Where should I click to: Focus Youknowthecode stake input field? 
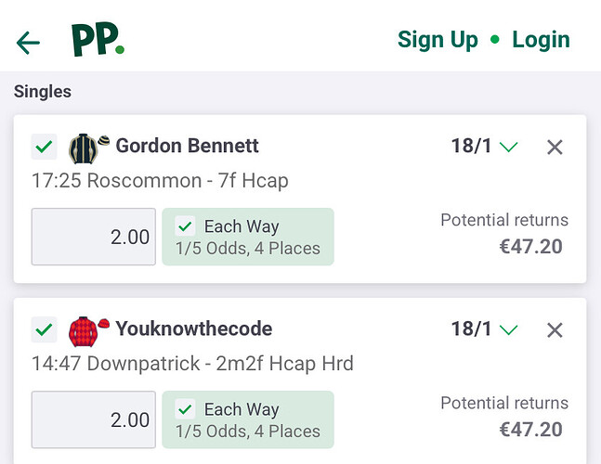[x=94, y=419]
